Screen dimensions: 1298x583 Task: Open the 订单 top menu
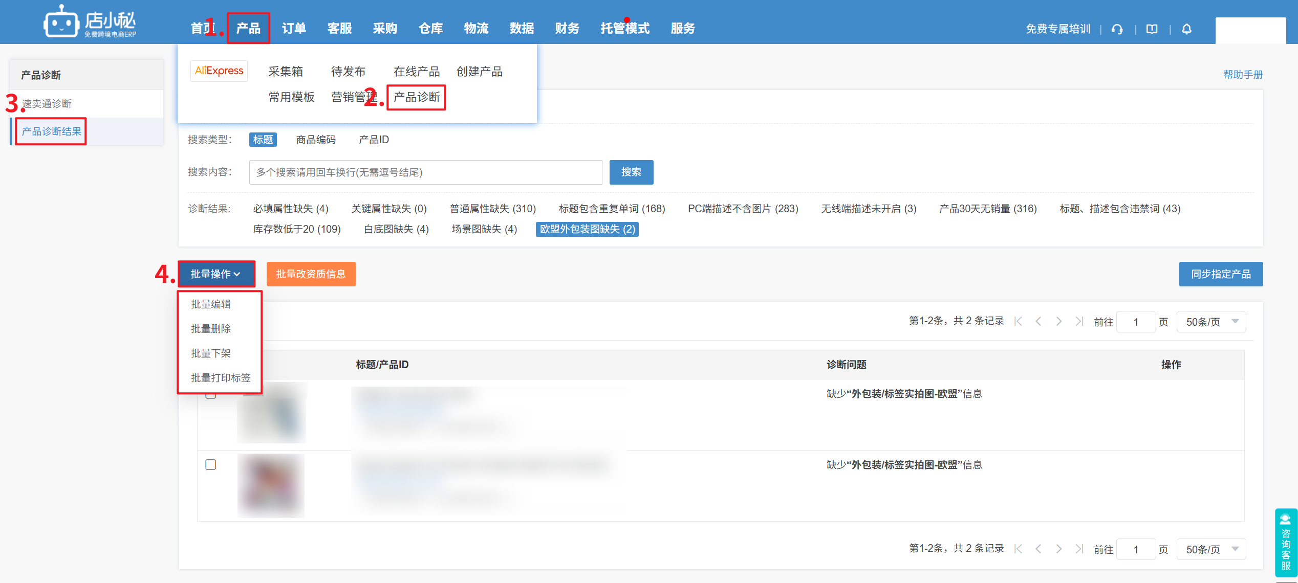[x=294, y=29]
